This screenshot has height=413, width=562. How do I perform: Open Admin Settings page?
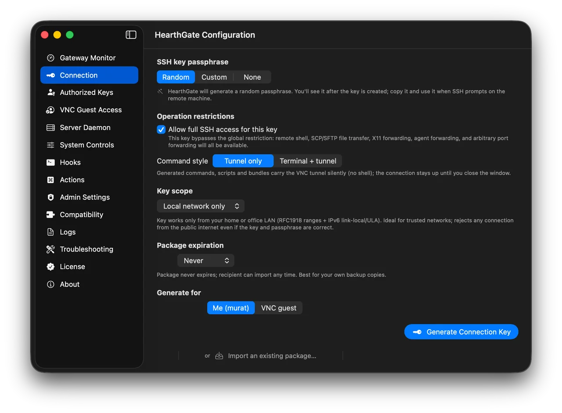pyautogui.click(x=89, y=197)
